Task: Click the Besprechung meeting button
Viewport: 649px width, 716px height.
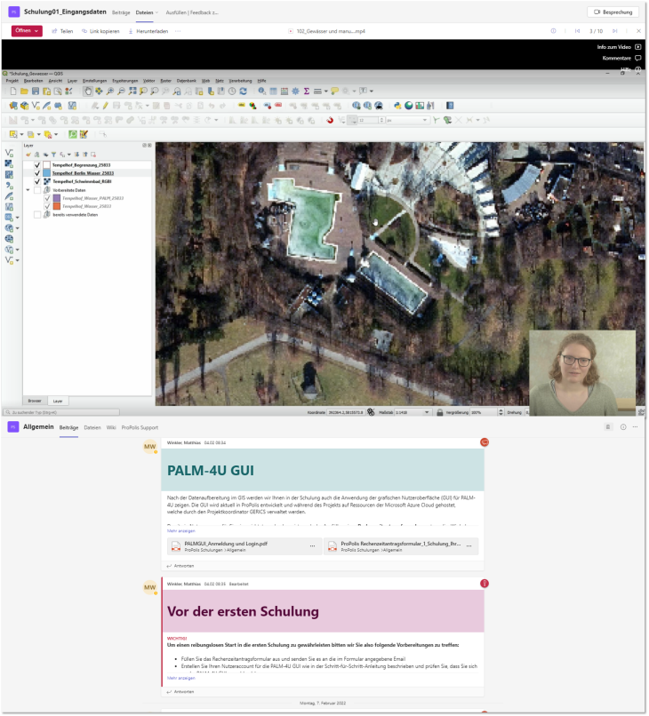Action: click(613, 12)
